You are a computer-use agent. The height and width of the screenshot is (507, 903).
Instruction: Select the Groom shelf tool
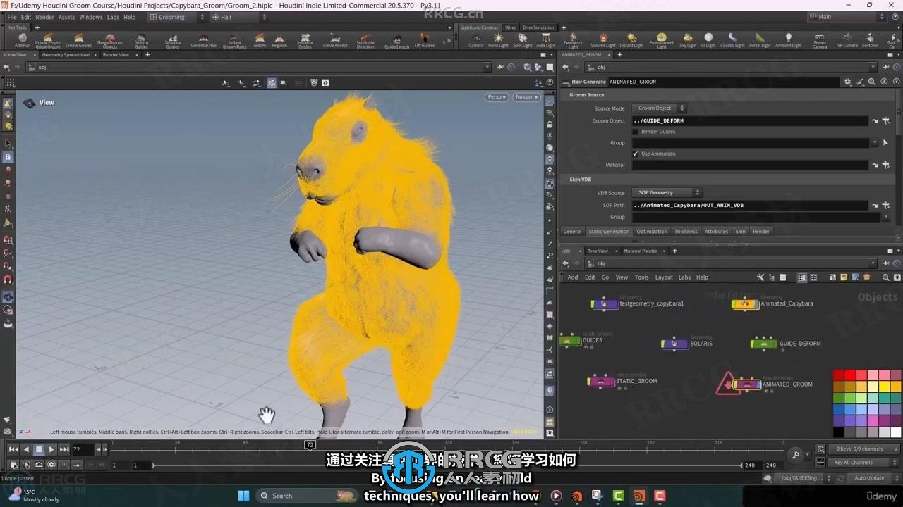pyautogui.click(x=260, y=41)
